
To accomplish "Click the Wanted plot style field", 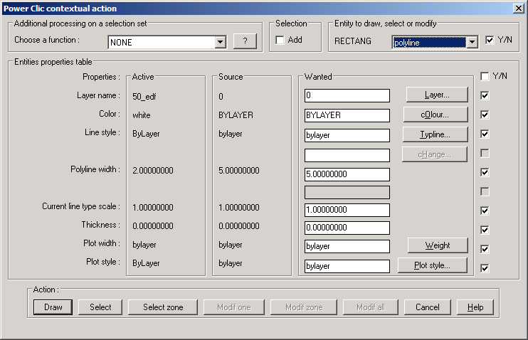I will (x=347, y=266).
